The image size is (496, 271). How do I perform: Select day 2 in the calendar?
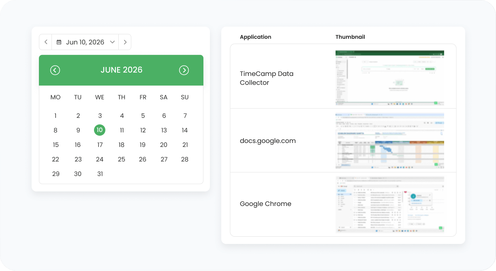pyautogui.click(x=78, y=116)
